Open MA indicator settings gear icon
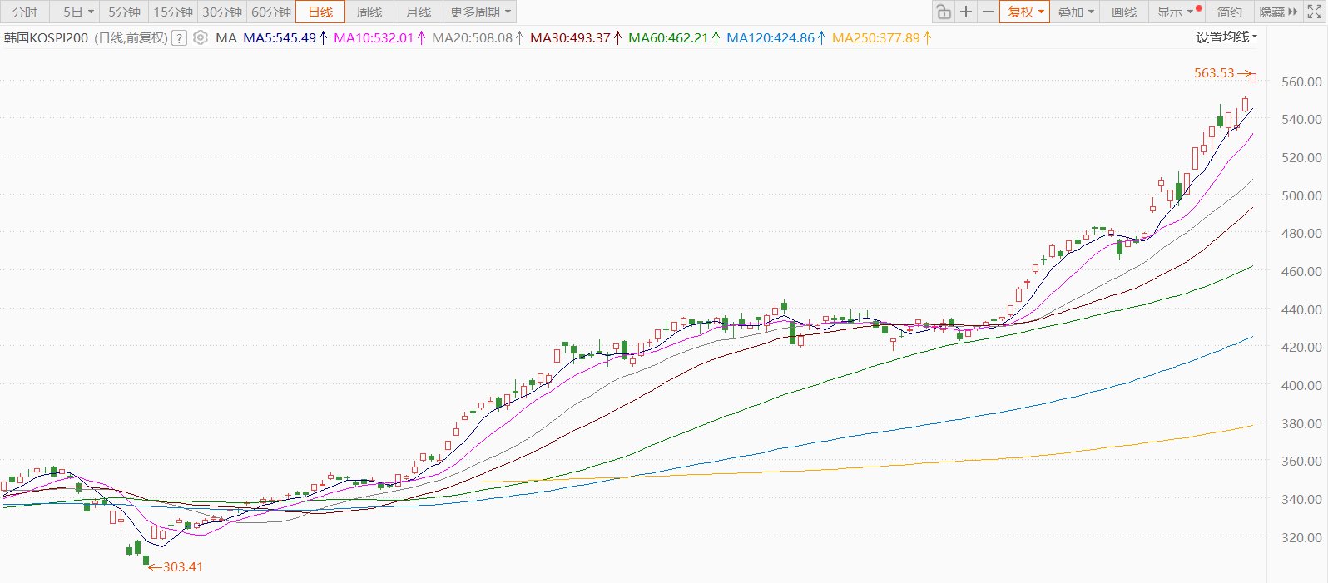The image size is (1328, 583). pos(201,37)
